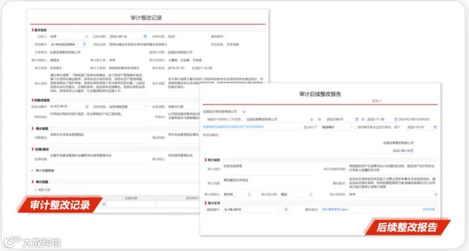Click the 证据名称 column header
The height and width of the screenshot is (251, 469).
[131, 198]
